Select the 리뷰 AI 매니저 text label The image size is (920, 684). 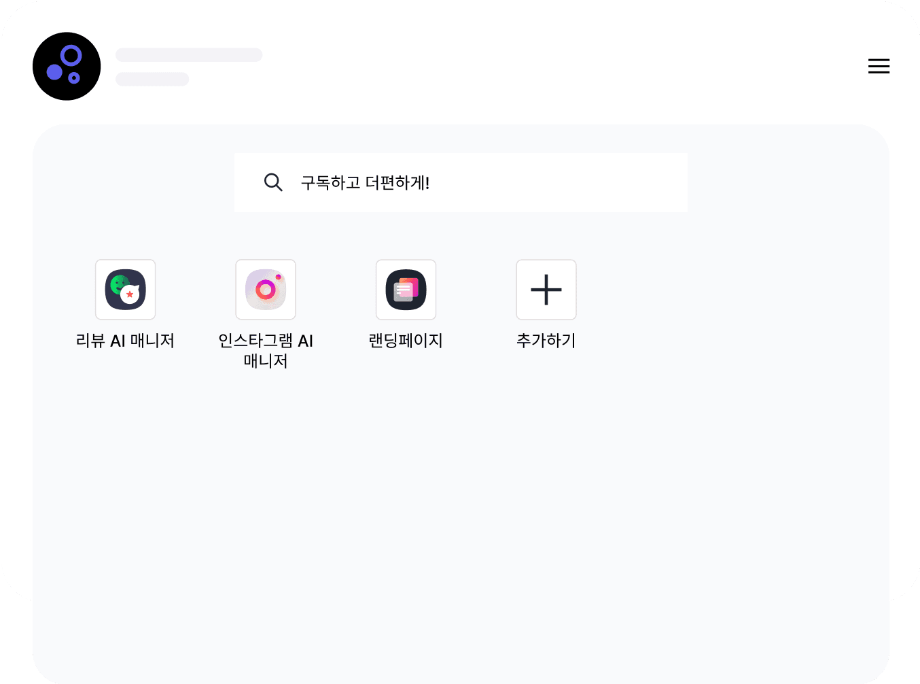125,341
